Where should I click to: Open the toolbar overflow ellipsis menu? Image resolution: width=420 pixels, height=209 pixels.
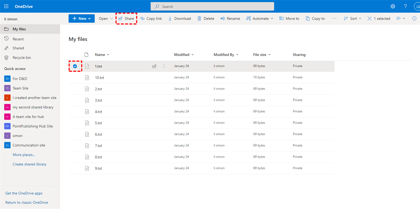[x=334, y=19]
